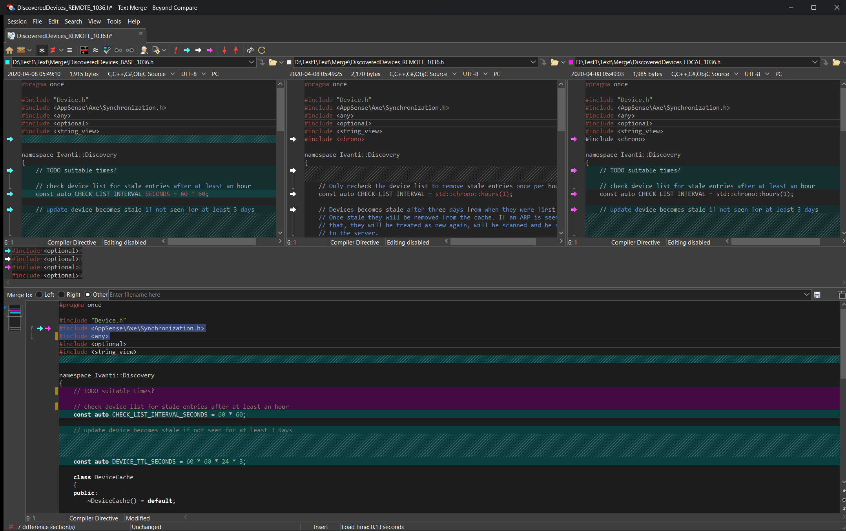This screenshot has height=531, width=846.
Task: Click REMOTE pane white arrow beside chrono include
Action: 293,139
